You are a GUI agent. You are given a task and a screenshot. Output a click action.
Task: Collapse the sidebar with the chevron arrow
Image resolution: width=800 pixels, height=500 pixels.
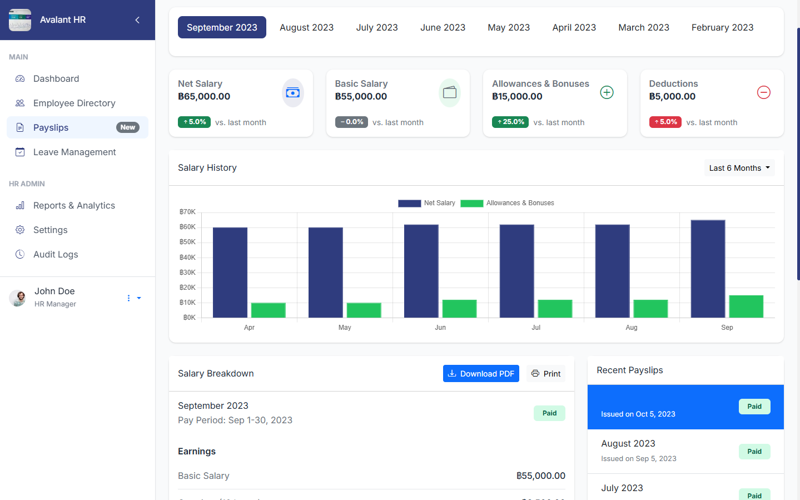[x=137, y=20]
